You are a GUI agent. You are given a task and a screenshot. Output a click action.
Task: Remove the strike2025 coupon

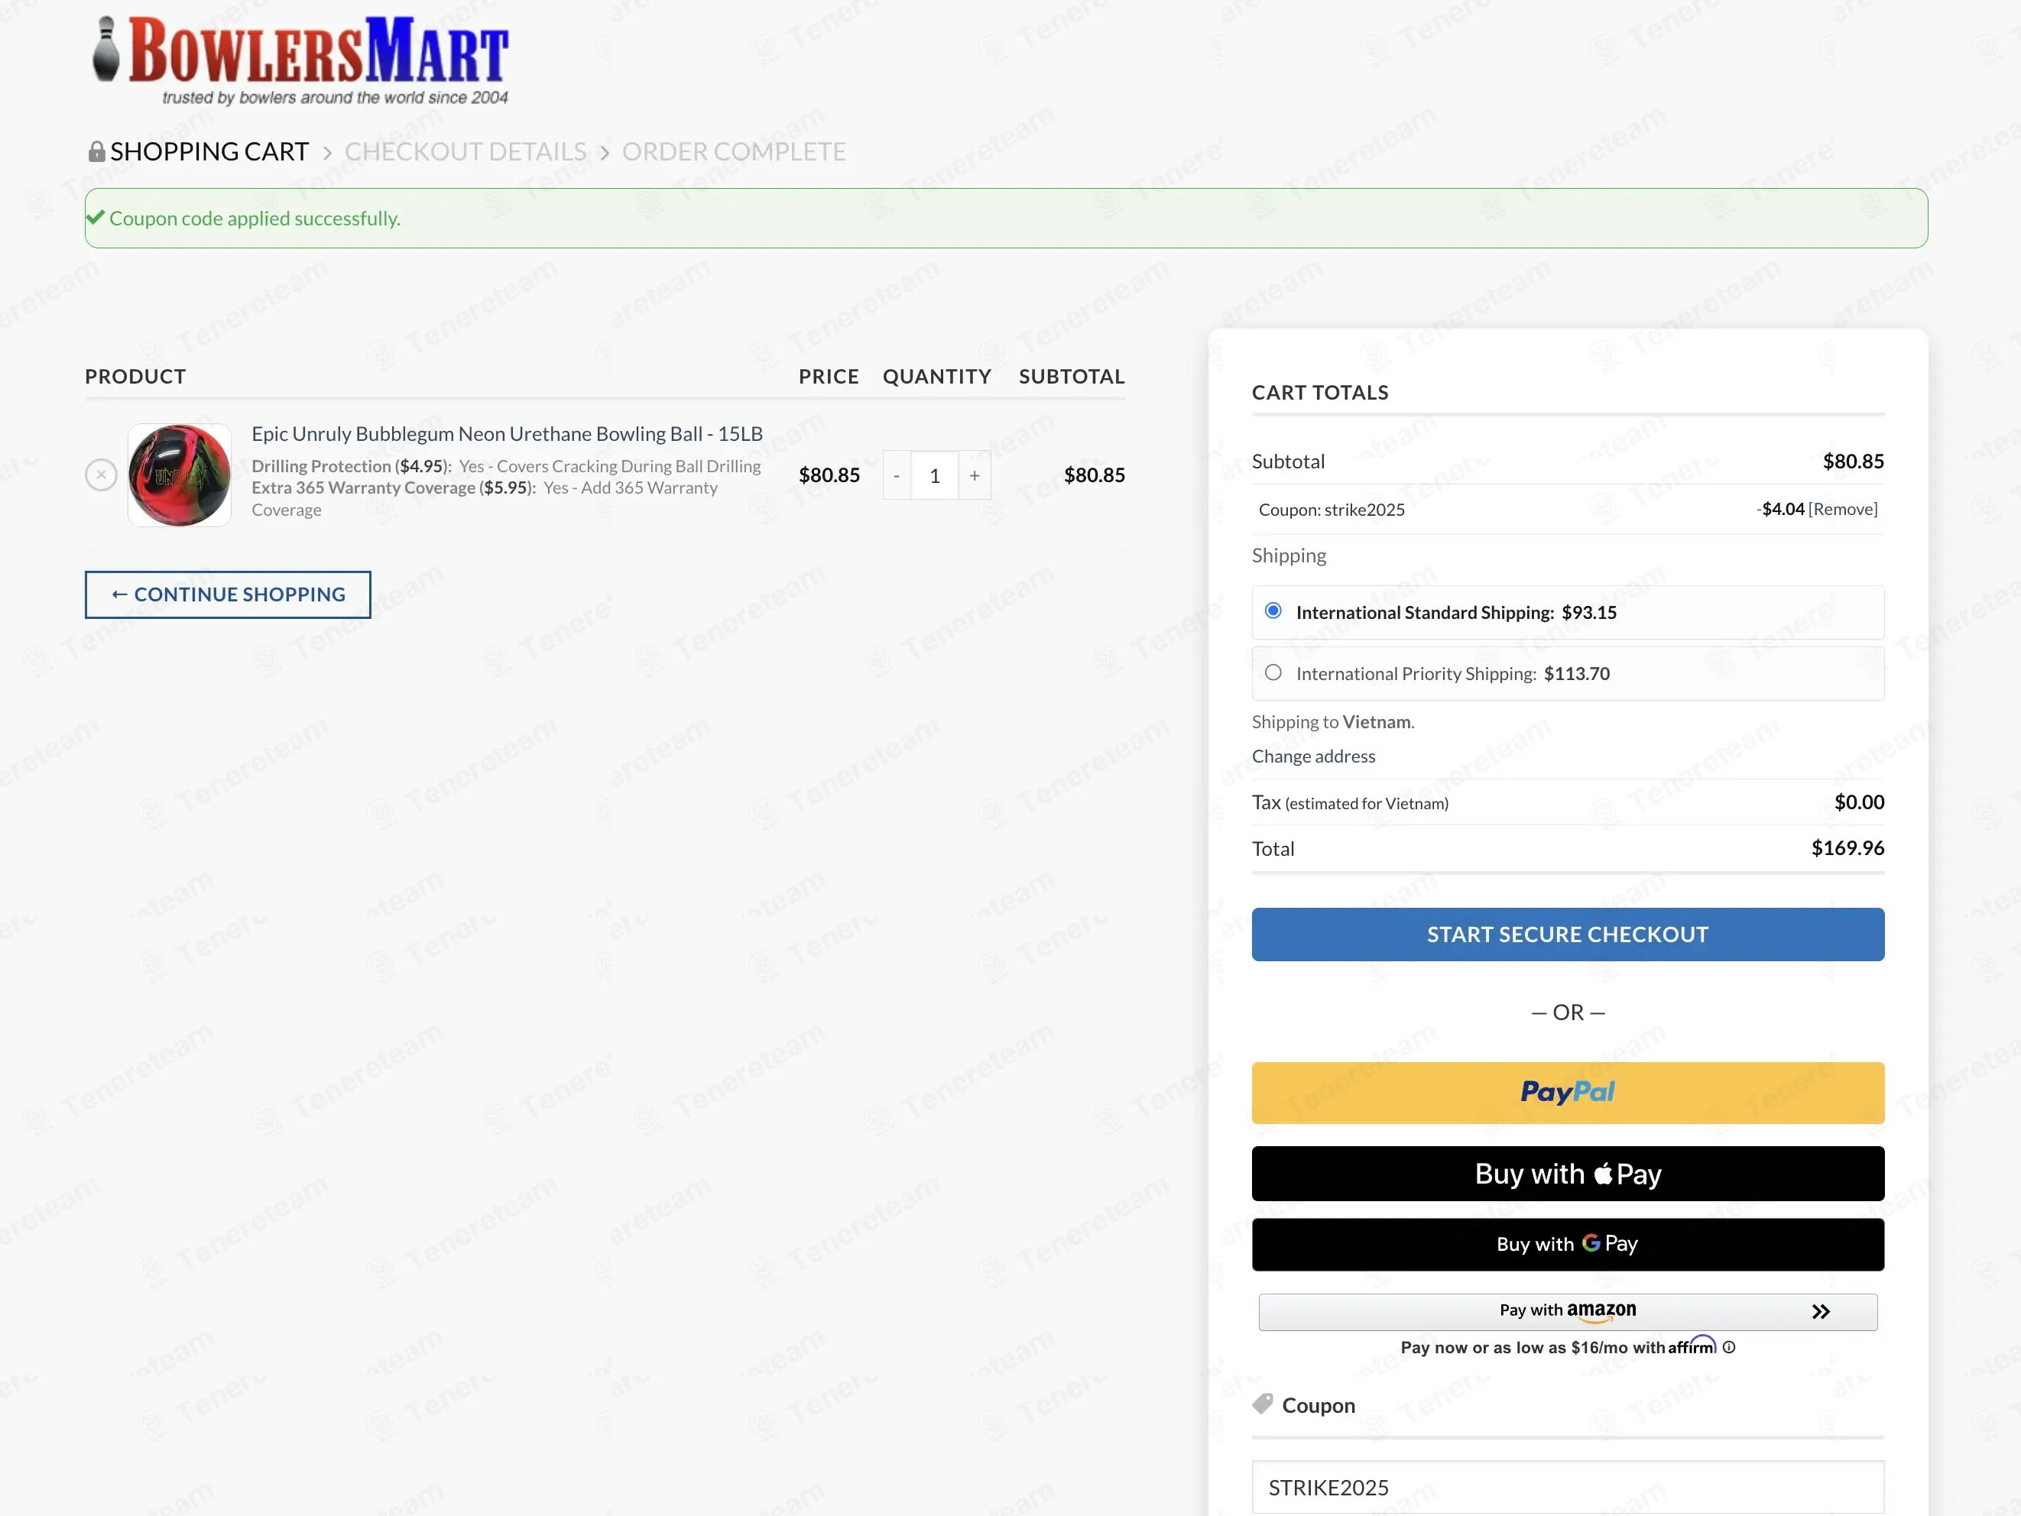[1843, 509]
